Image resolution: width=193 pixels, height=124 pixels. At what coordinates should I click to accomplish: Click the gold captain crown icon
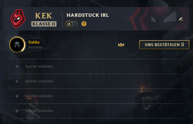121,45
